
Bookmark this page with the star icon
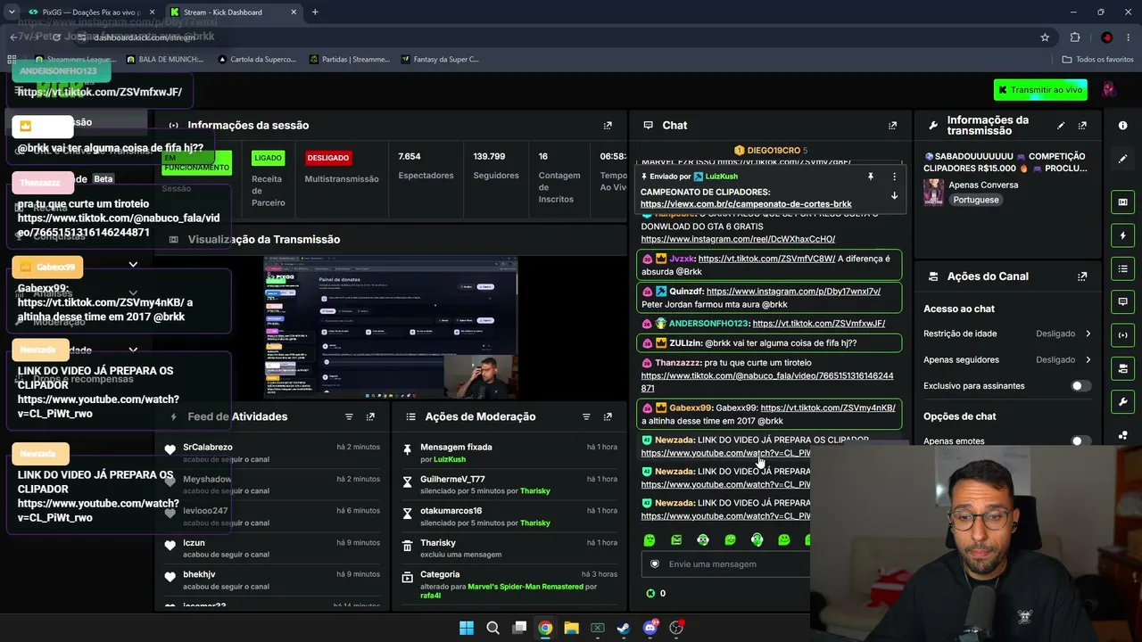tap(1045, 37)
